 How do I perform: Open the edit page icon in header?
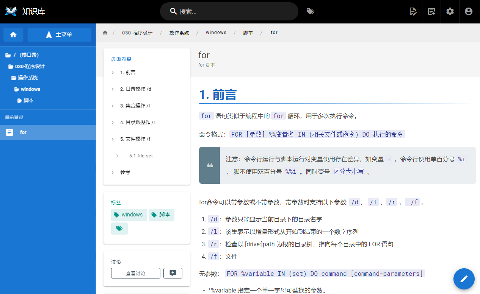click(413, 11)
